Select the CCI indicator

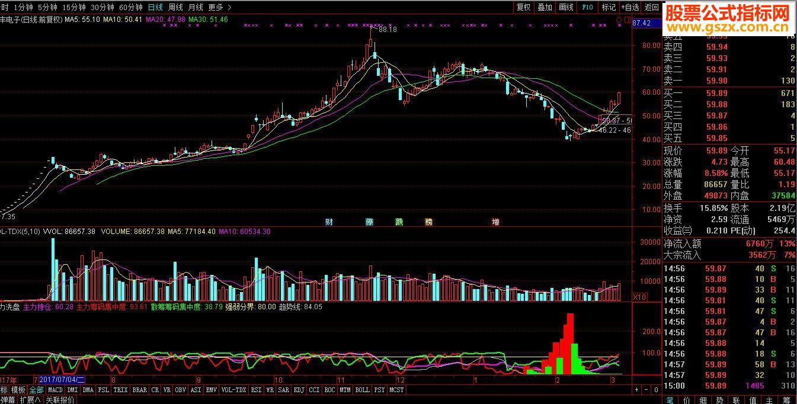click(x=314, y=390)
